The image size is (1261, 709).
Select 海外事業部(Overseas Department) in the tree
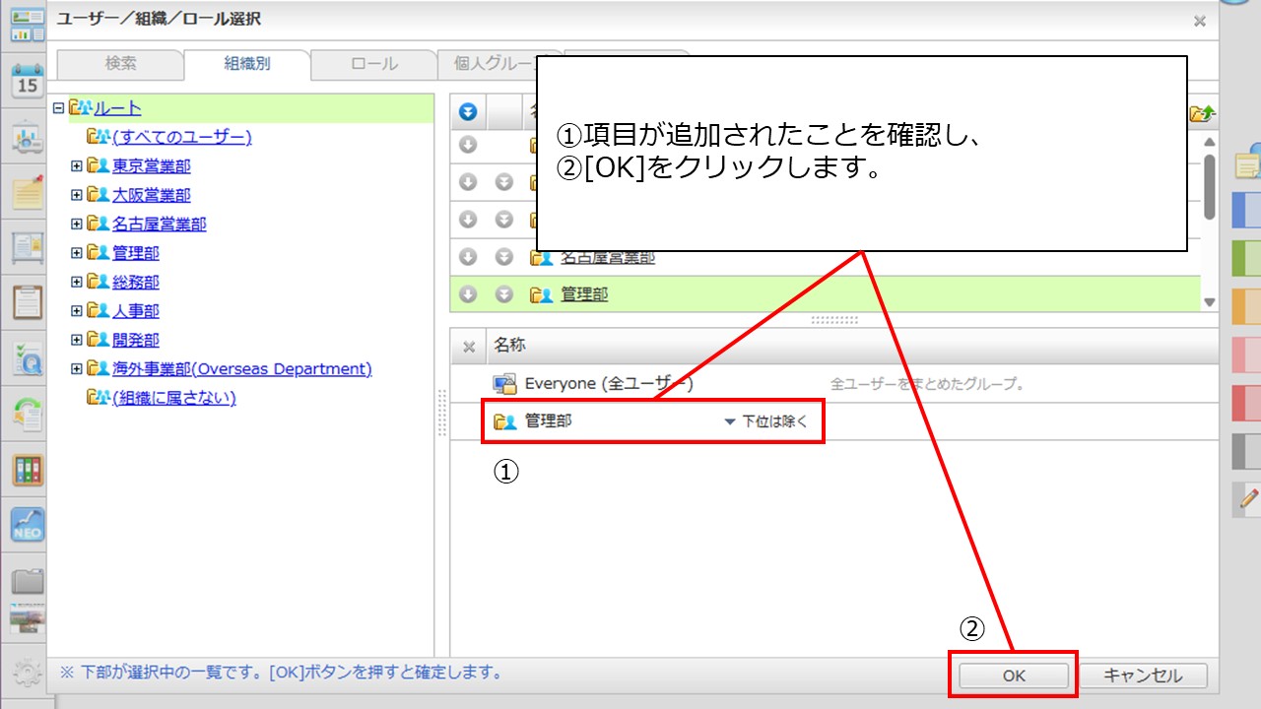click(242, 369)
